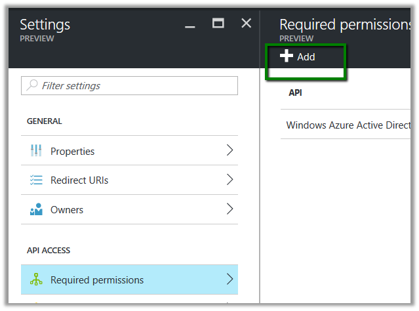Open the Redirect URIs settings item

(x=79, y=180)
